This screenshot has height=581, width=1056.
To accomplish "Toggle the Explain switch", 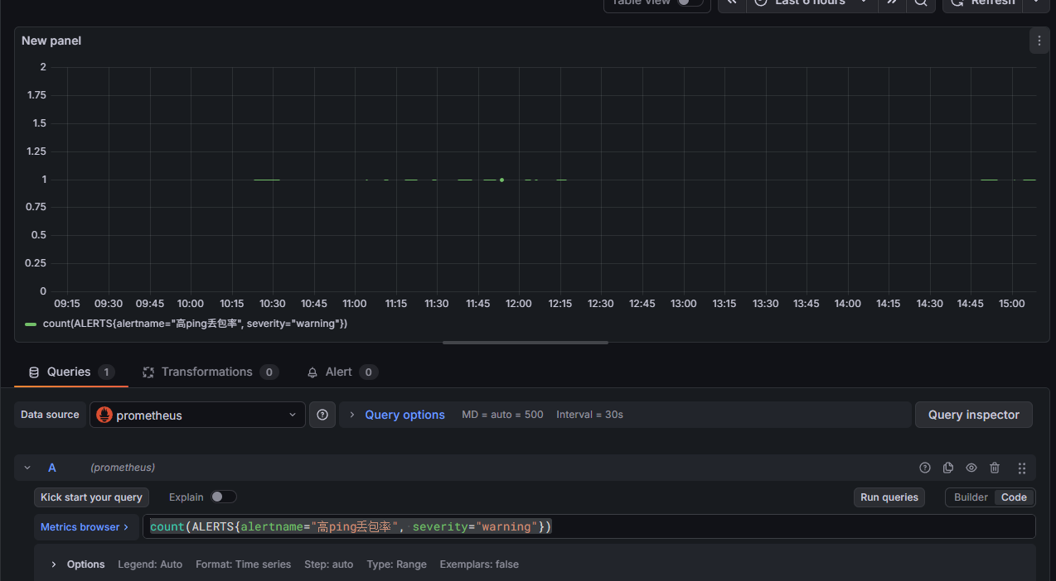I will coord(223,497).
